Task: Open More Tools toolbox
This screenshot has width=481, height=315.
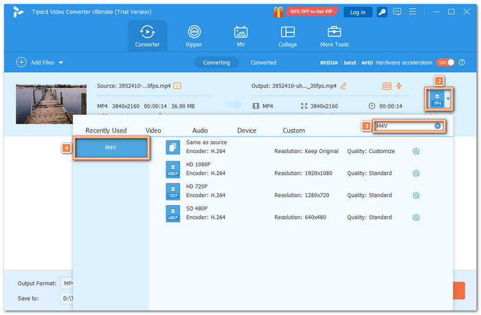Action: [335, 36]
